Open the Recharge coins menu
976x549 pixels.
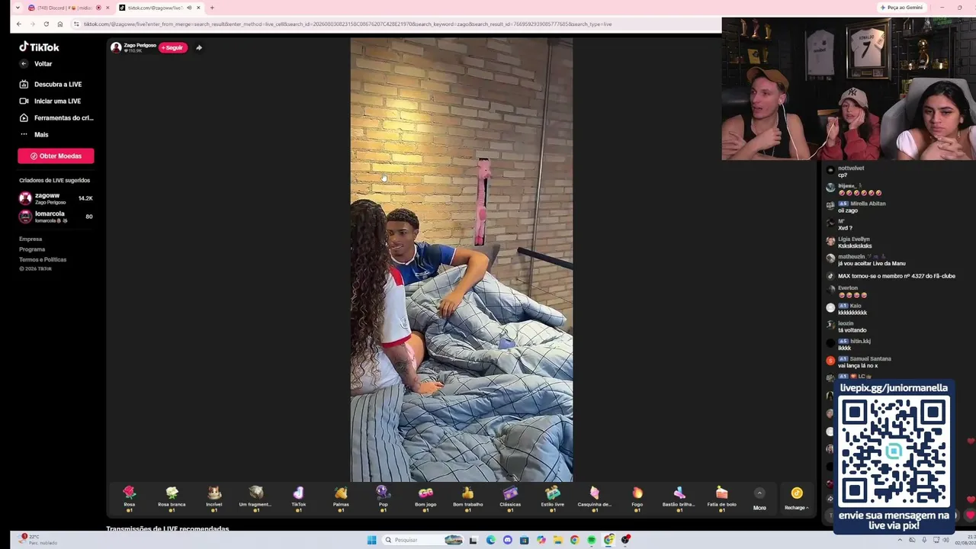pos(797,499)
